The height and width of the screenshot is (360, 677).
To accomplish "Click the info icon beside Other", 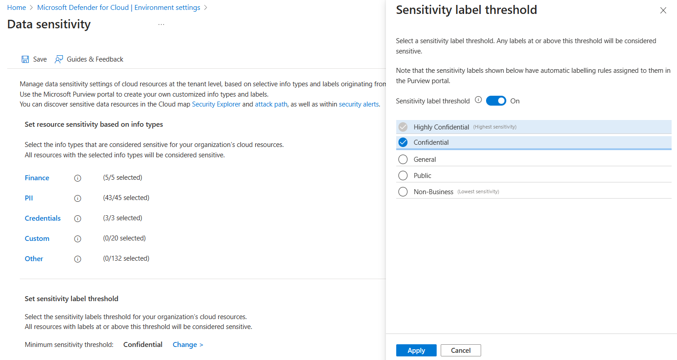I will pos(77,259).
